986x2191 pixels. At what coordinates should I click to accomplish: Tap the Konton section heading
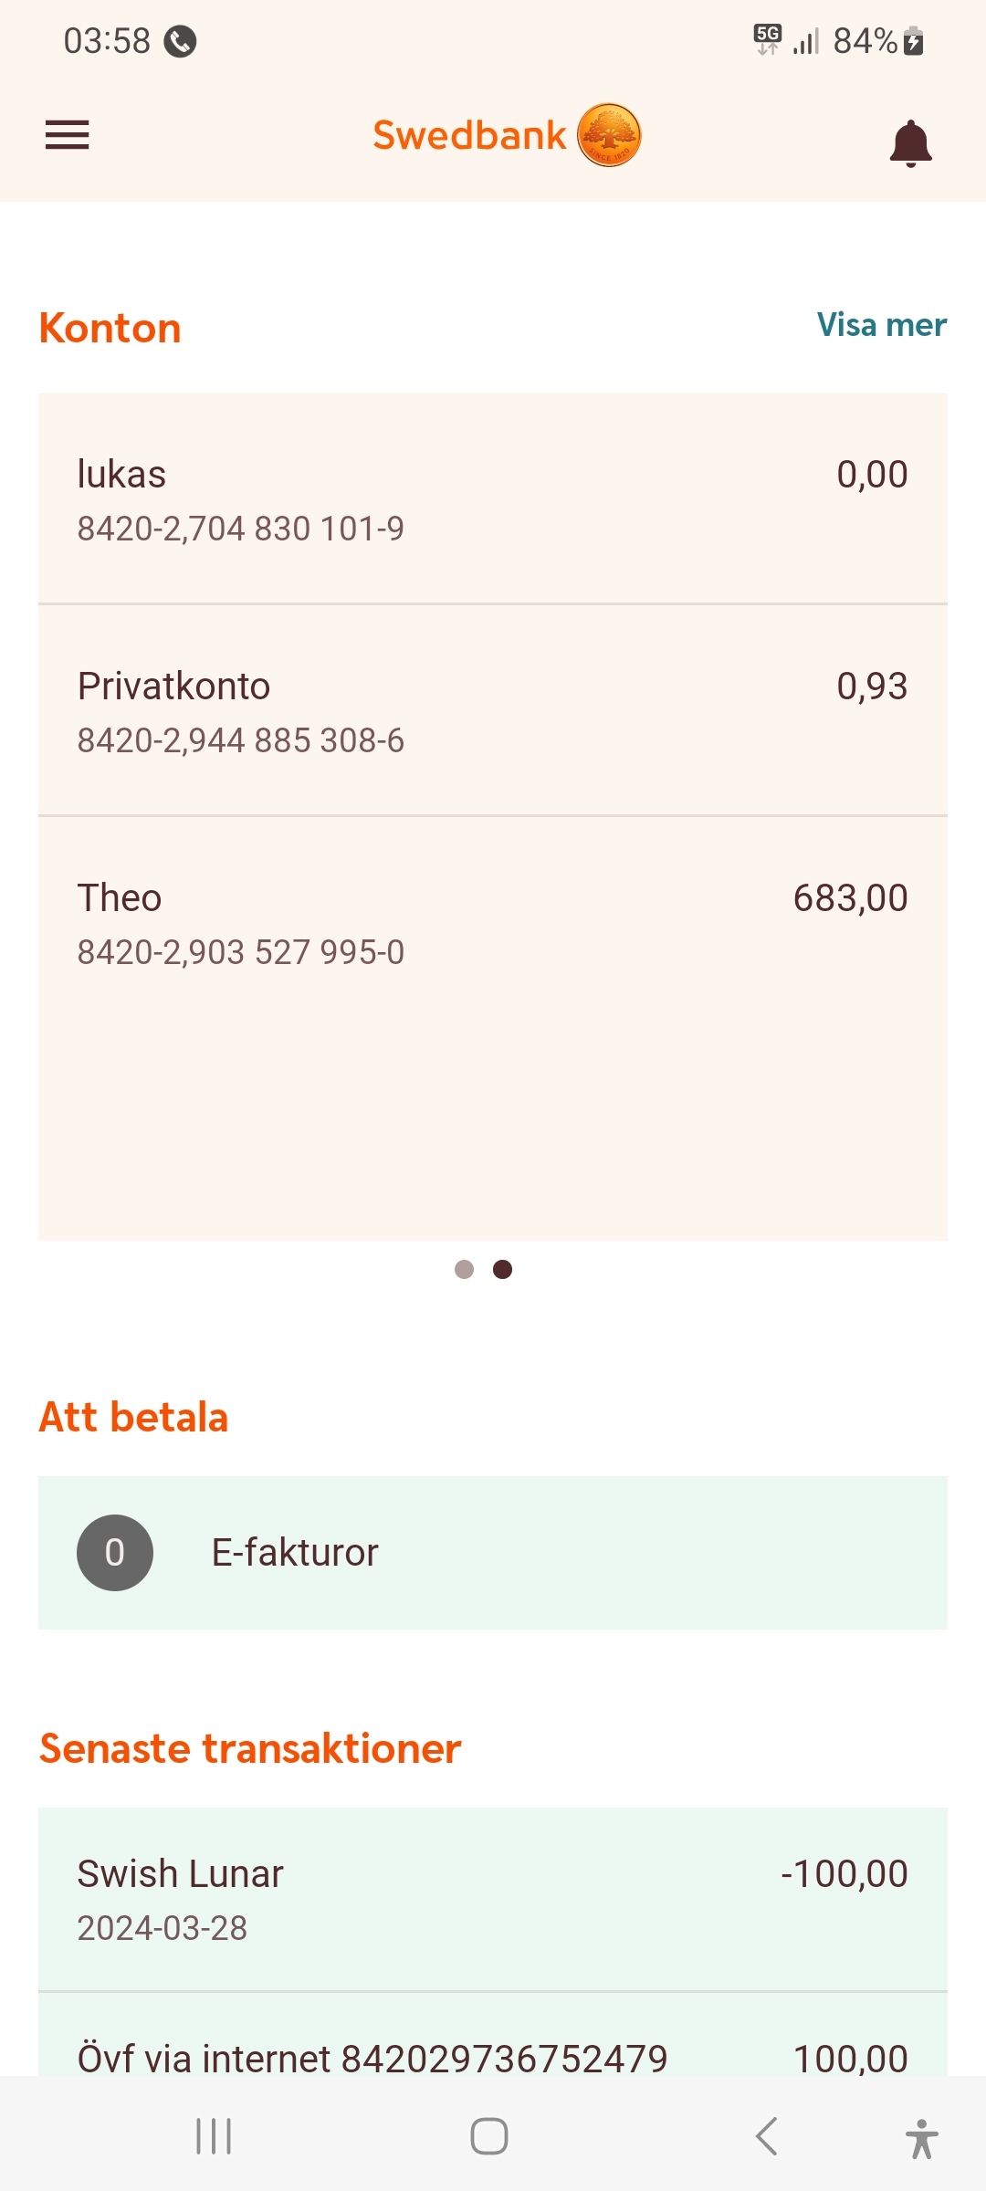(110, 328)
